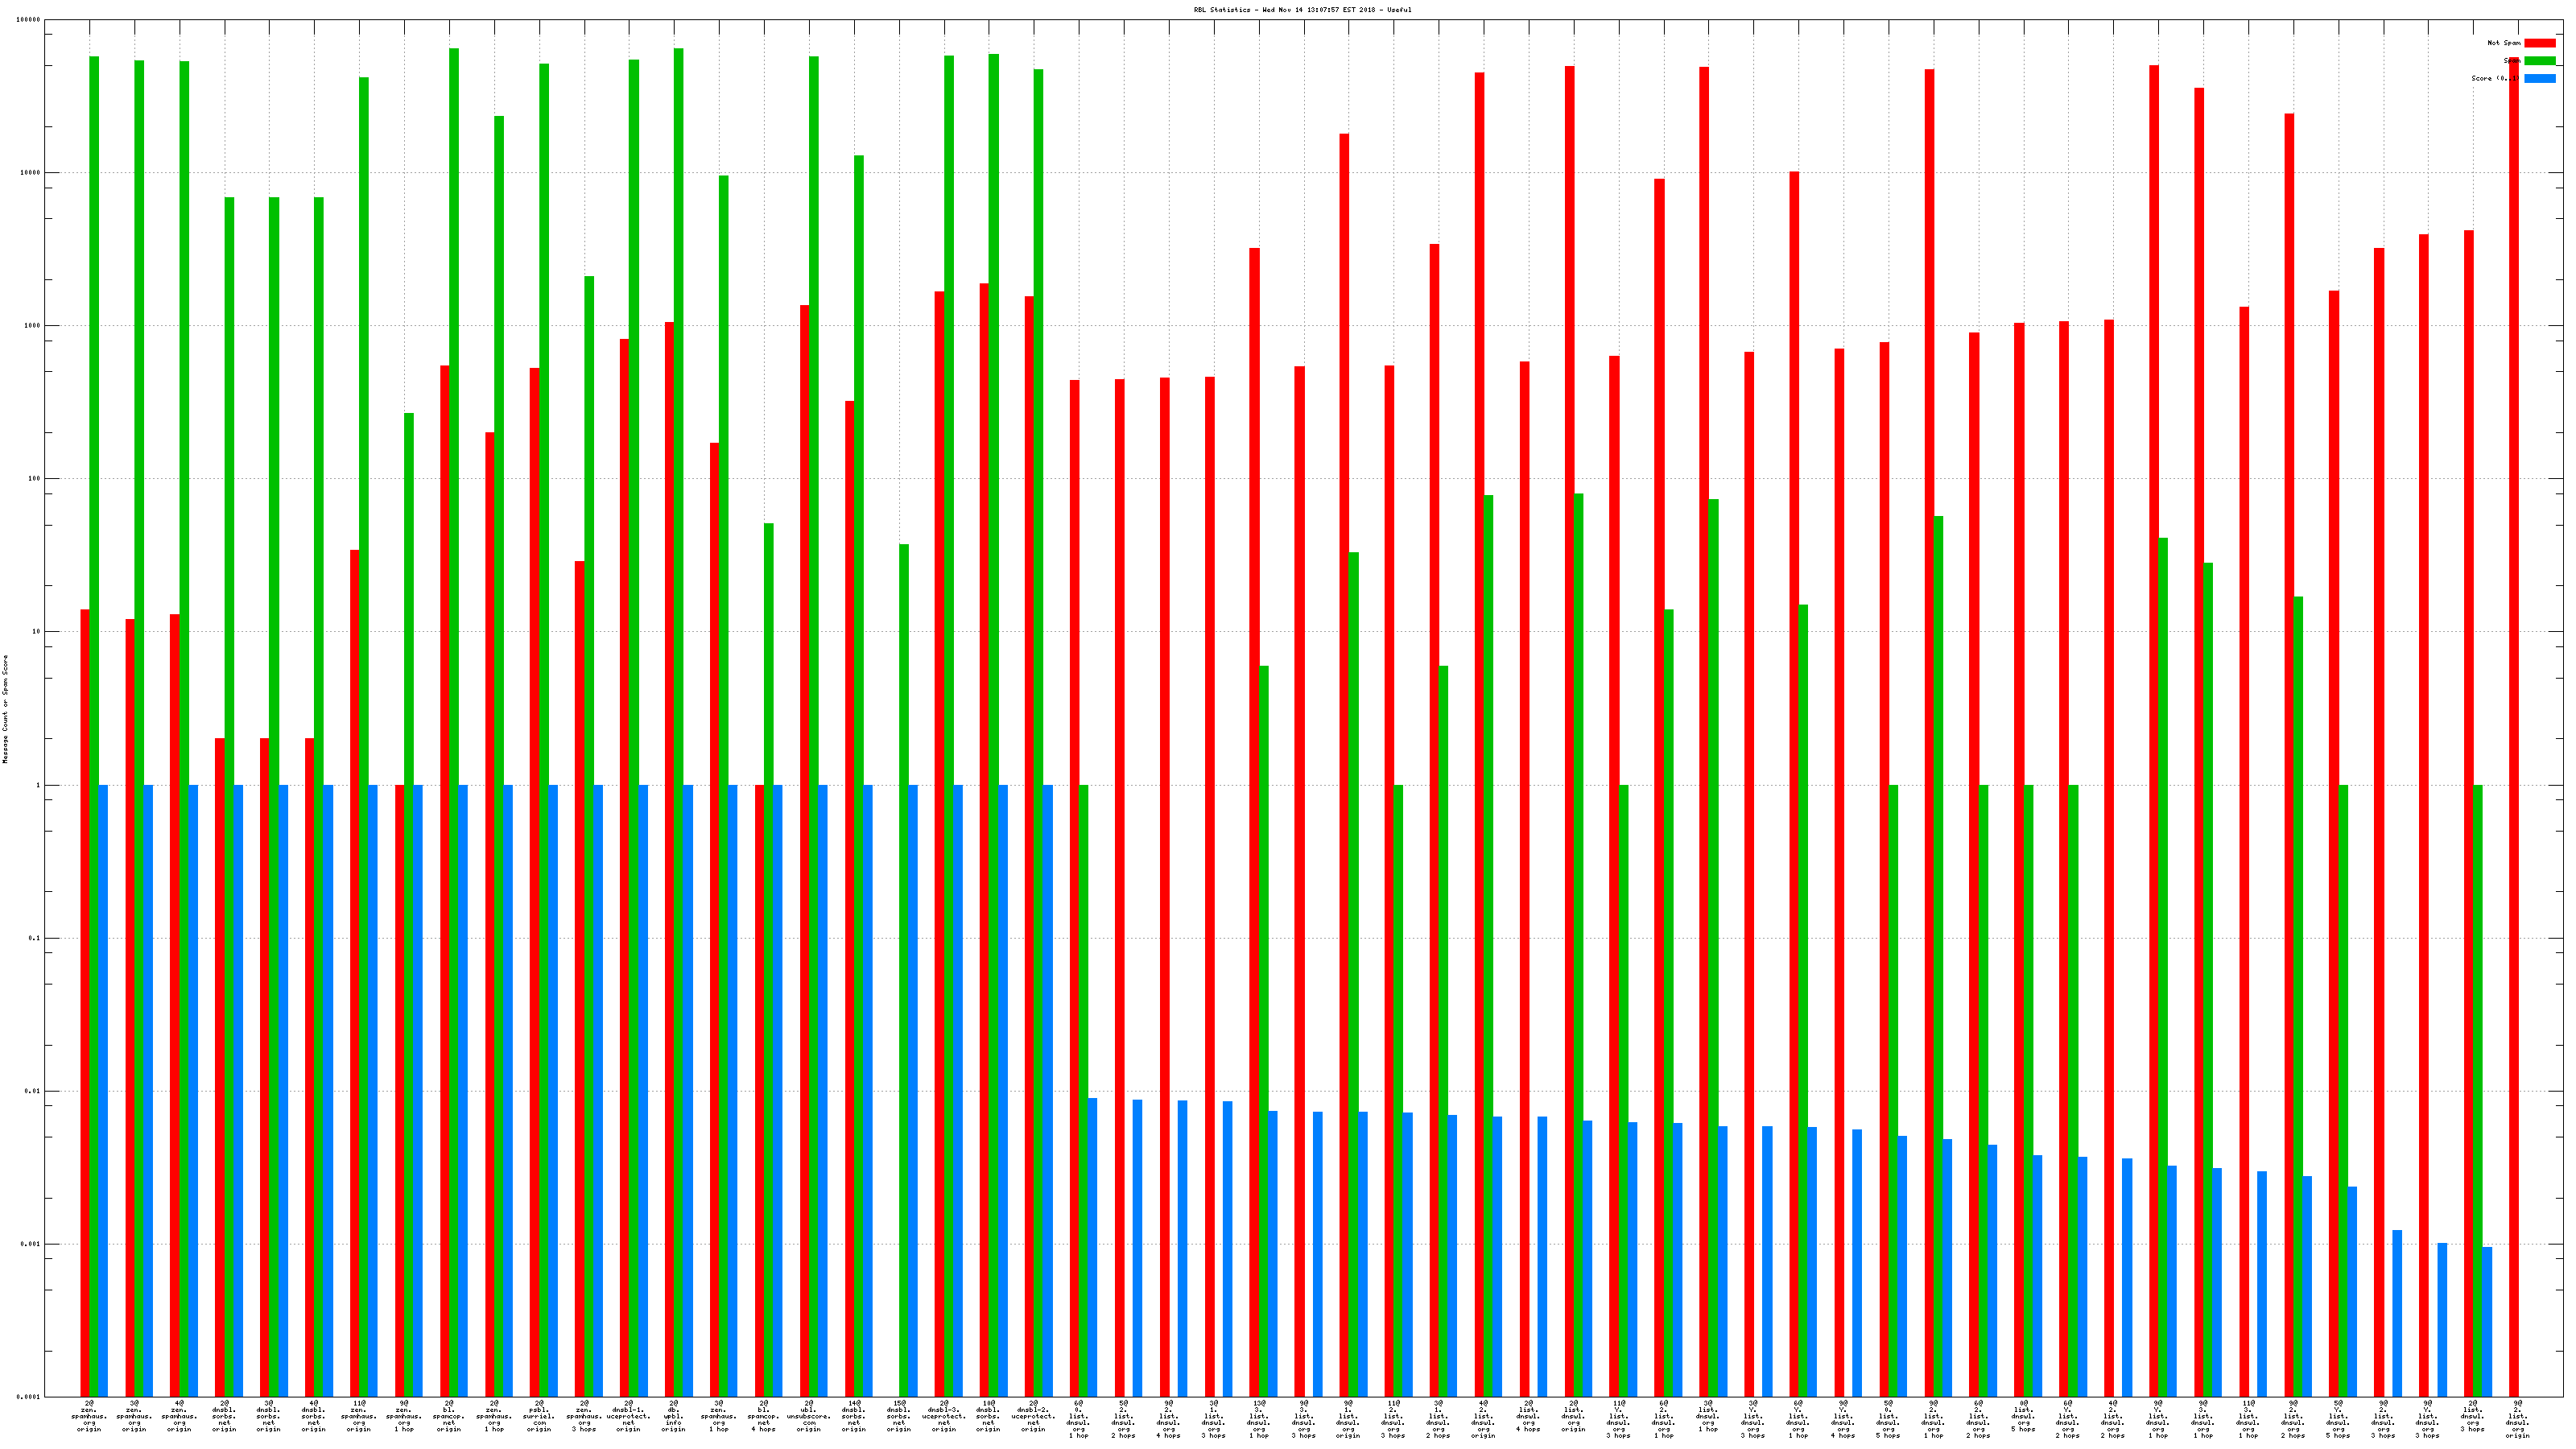The image size is (2576, 1449).
Task: Click the dnsbl-2.uceprotect.net origin axis label
Action: (x=1033, y=1416)
